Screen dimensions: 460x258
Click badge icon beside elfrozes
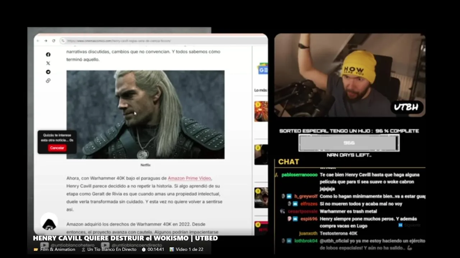[295, 204]
